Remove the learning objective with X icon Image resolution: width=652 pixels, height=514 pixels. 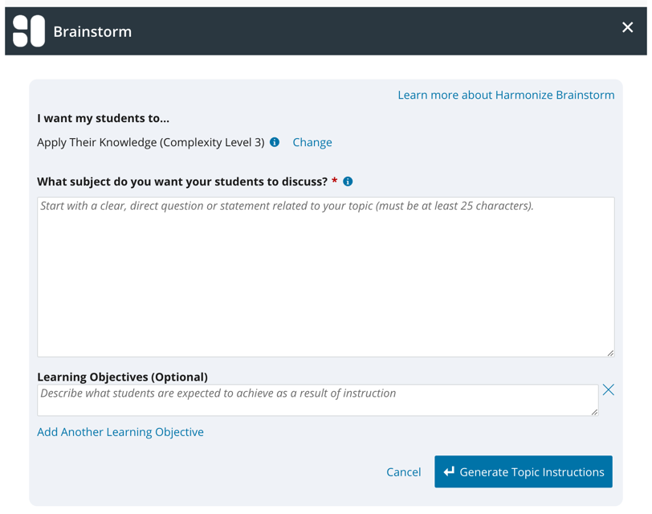609,390
